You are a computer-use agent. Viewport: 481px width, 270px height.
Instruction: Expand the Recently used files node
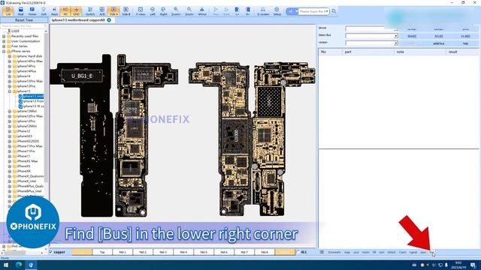[4, 36]
